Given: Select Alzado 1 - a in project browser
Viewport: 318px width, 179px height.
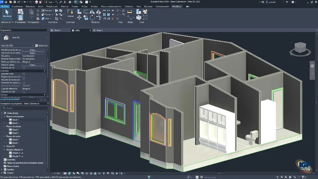Looking at the screenshot, I should pyautogui.click(x=17, y=153).
